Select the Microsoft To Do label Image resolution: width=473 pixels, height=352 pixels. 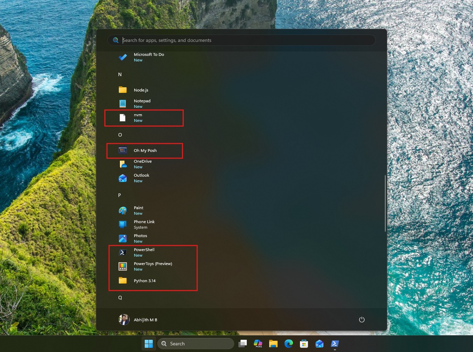(149, 54)
